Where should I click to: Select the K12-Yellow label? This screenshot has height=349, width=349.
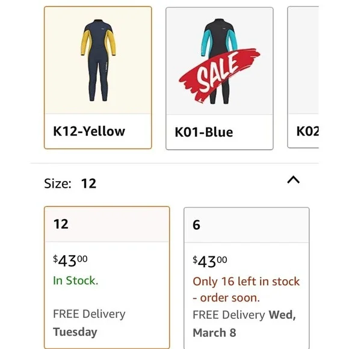[89, 131]
